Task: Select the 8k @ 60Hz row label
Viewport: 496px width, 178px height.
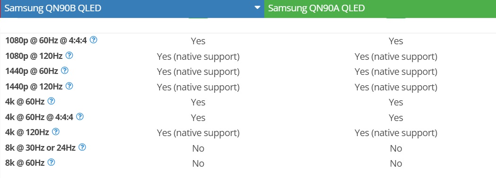Action: click(25, 163)
